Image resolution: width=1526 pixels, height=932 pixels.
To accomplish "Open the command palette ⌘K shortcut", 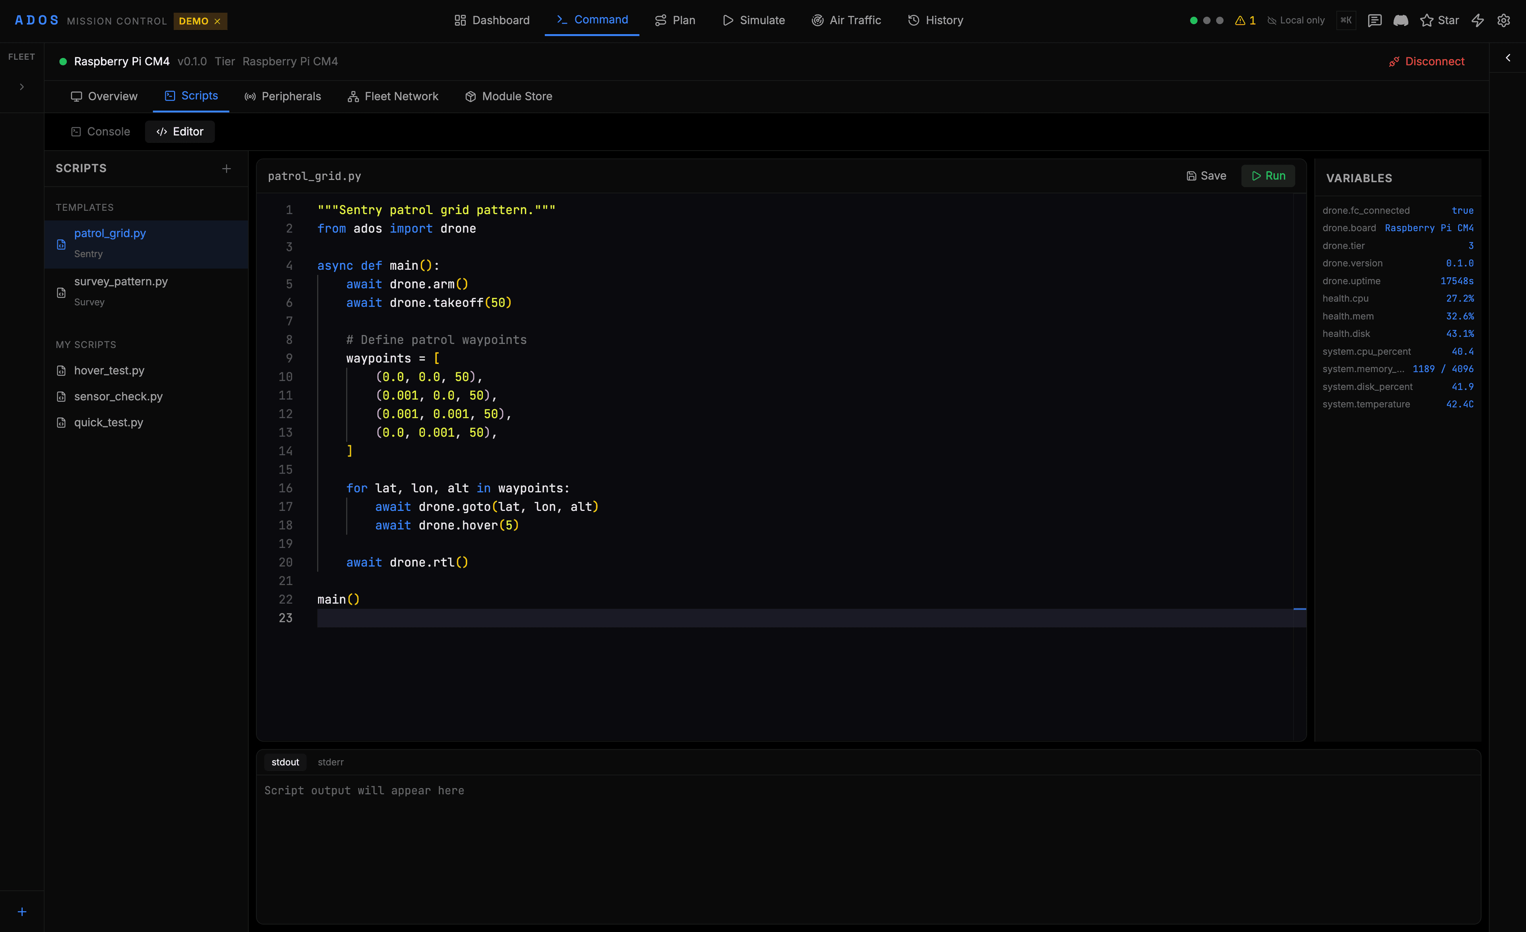I will (1346, 20).
